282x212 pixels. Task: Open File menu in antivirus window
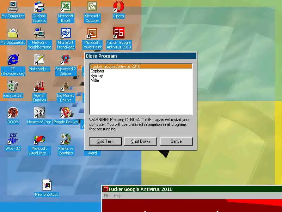[x=107, y=196]
